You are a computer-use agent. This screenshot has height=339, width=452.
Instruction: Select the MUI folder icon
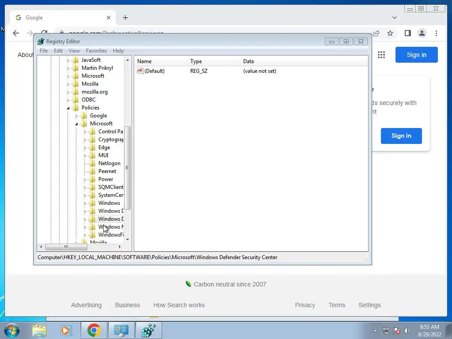[93, 155]
